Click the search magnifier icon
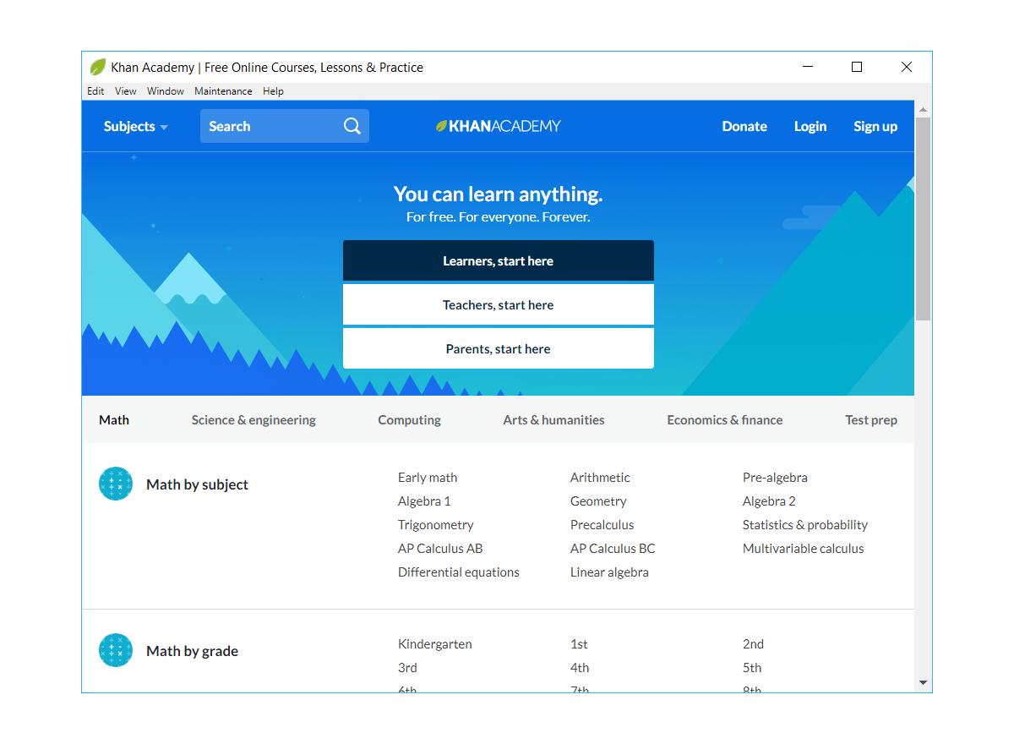 [352, 126]
